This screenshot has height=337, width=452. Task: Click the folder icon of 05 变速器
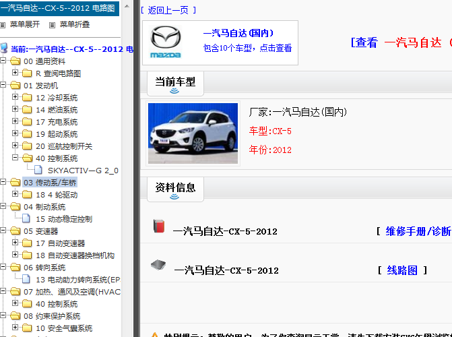(15, 231)
